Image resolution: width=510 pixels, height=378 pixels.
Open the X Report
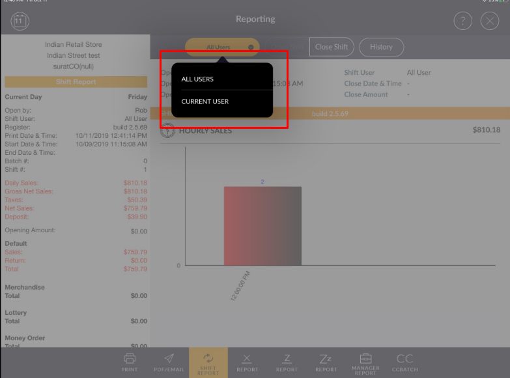tap(248, 362)
